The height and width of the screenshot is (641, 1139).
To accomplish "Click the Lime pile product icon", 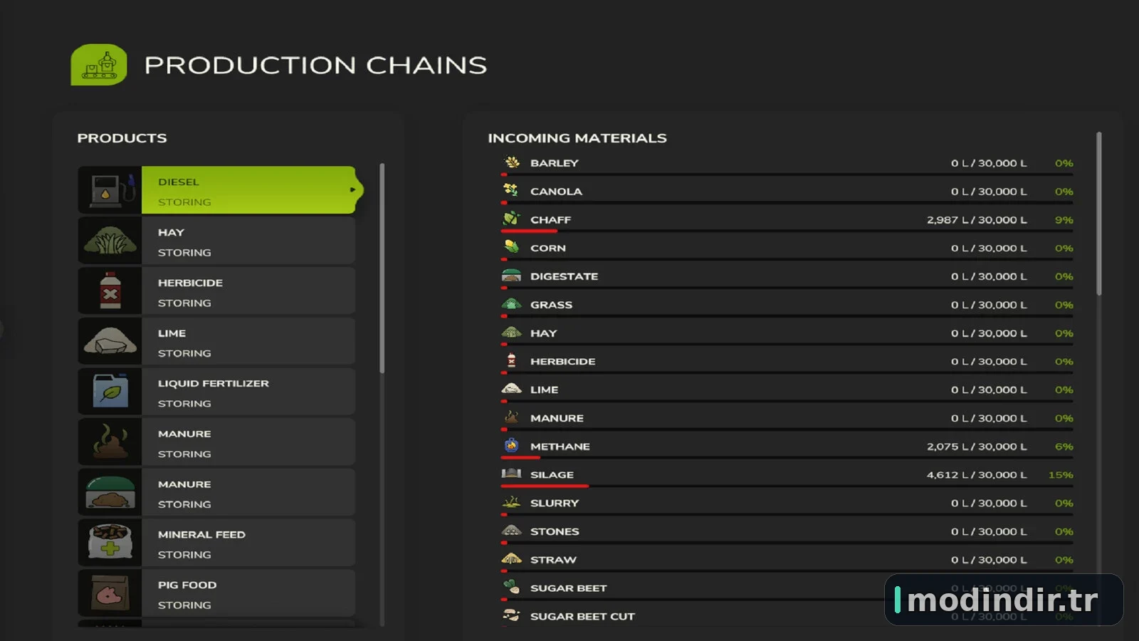I will click(110, 341).
